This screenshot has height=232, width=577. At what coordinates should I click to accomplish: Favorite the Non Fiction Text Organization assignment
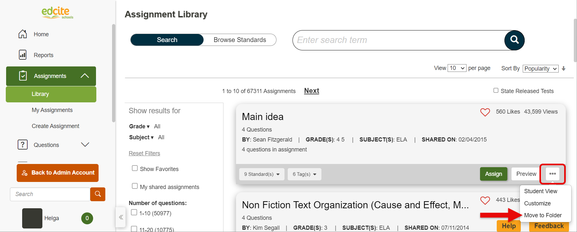click(x=485, y=200)
